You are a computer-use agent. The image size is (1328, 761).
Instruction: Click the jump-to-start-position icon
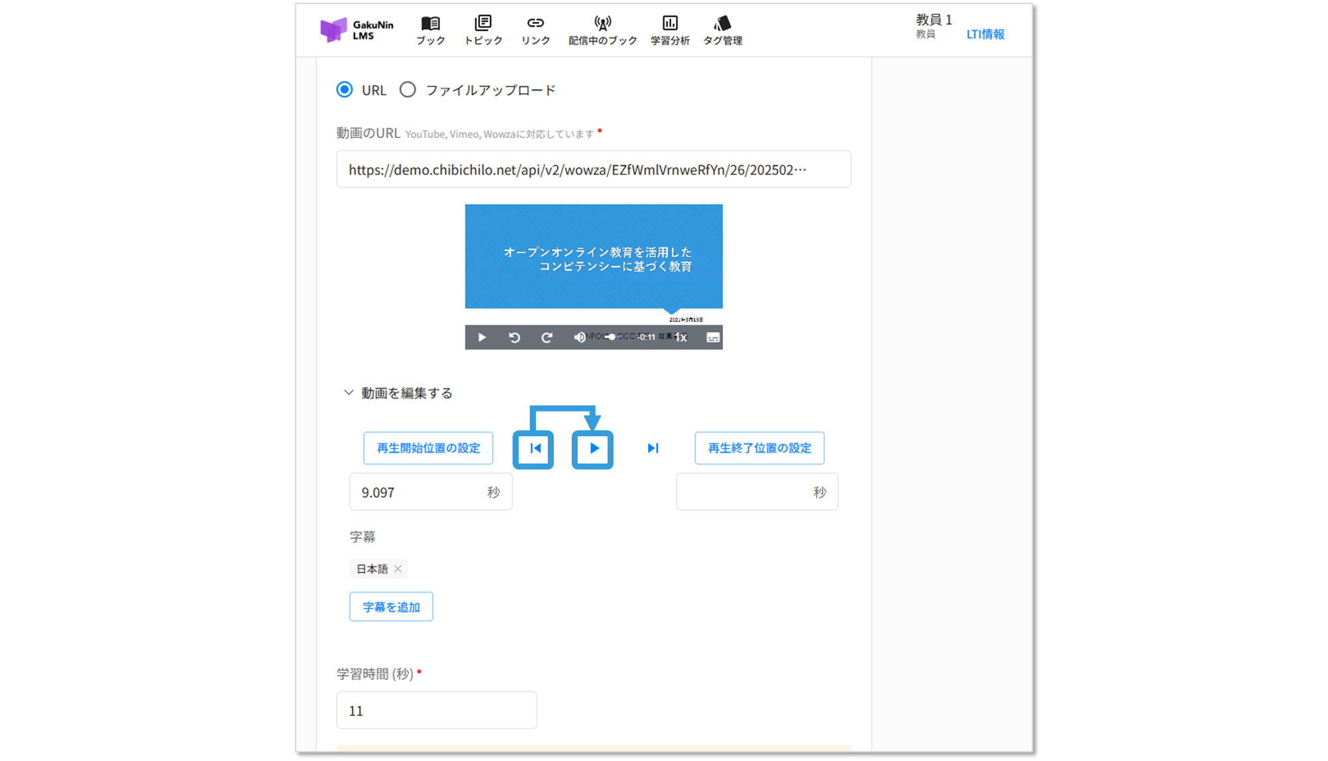(535, 448)
